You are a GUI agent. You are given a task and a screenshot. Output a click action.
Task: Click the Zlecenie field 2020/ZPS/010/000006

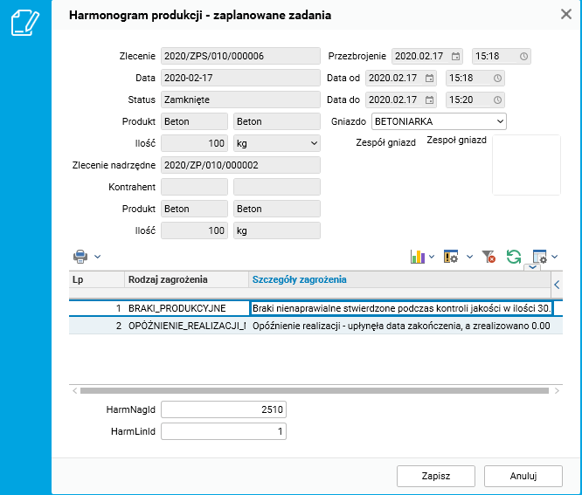click(x=240, y=57)
